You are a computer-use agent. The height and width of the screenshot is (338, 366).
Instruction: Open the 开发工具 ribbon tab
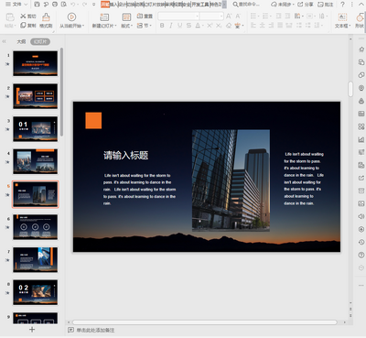200,5
